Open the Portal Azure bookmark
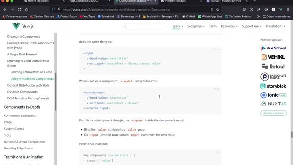Image resolution: width=293 pixels, height=165 pixels. click(x=66, y=16)
